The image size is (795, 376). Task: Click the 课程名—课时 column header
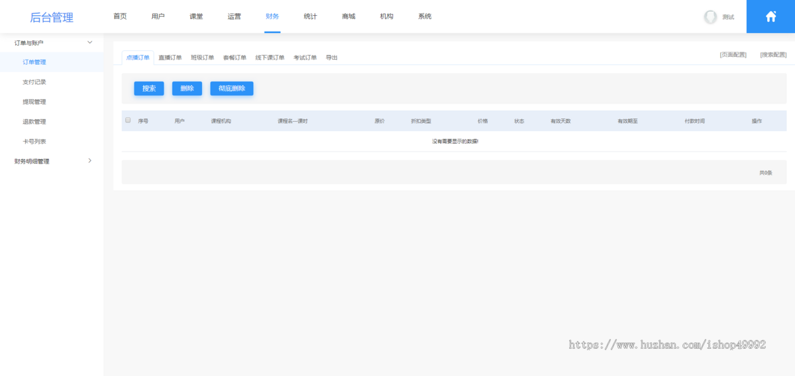tap(293, 121)
